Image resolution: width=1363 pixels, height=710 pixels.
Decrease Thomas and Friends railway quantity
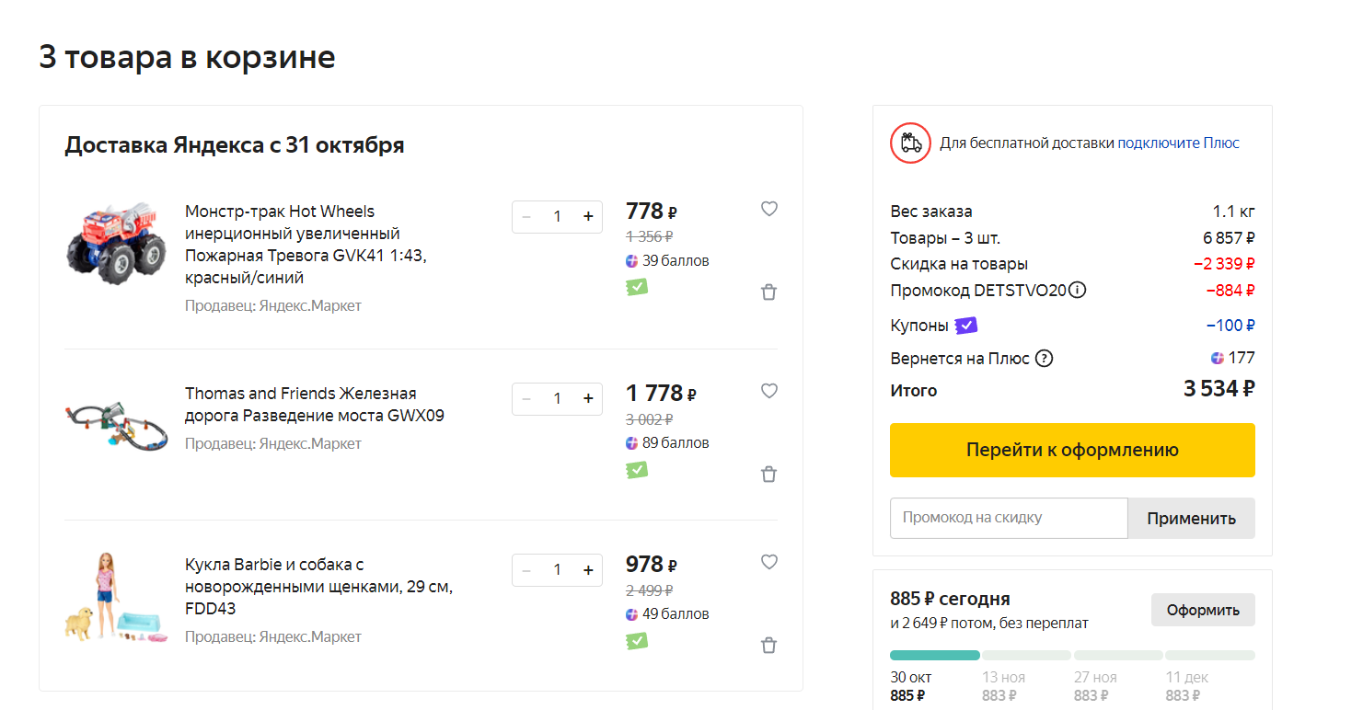click(x=526, y=399)
